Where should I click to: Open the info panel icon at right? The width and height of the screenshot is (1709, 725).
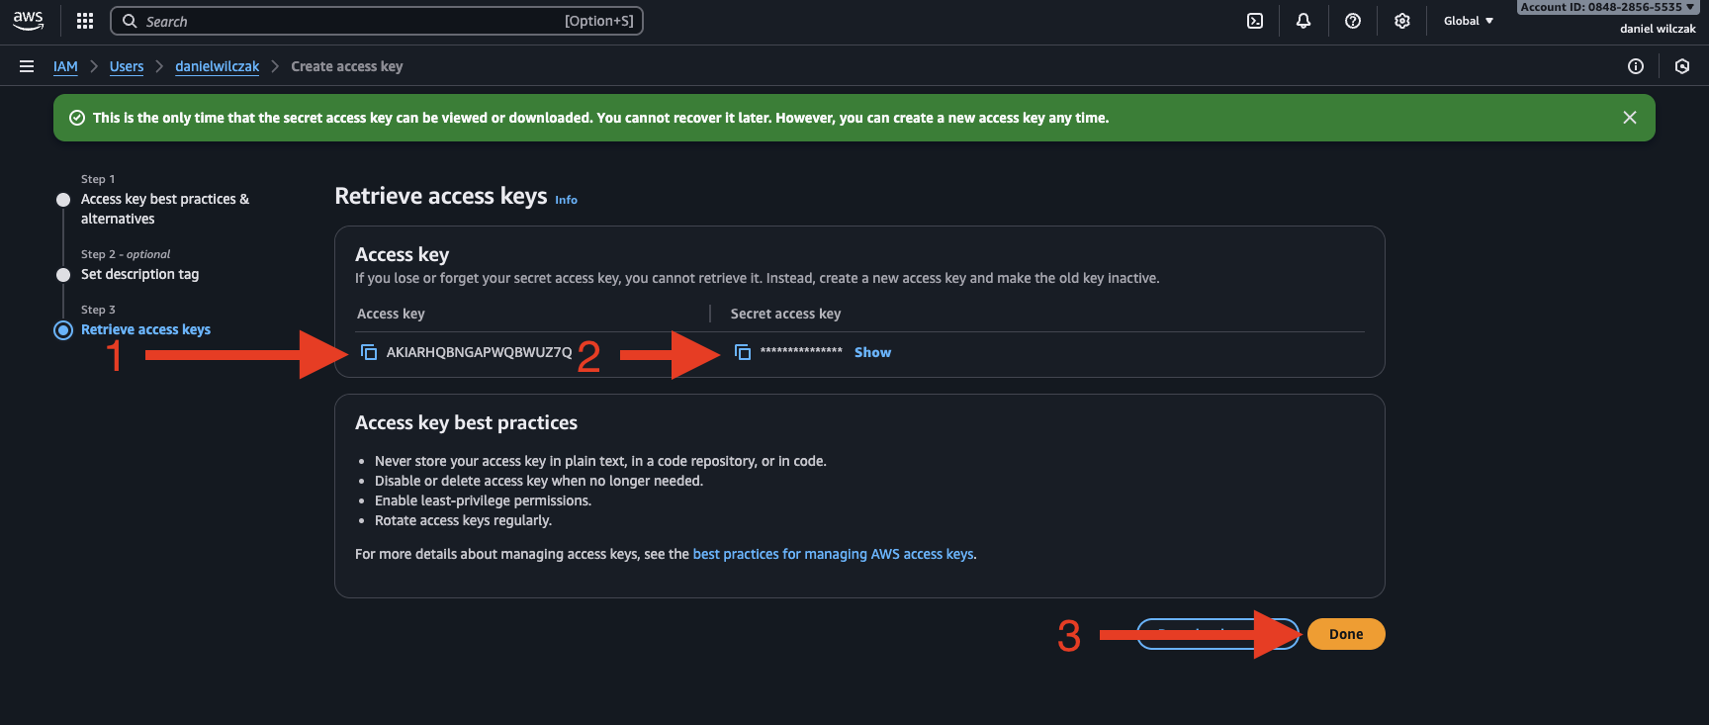coord(1636,66)
